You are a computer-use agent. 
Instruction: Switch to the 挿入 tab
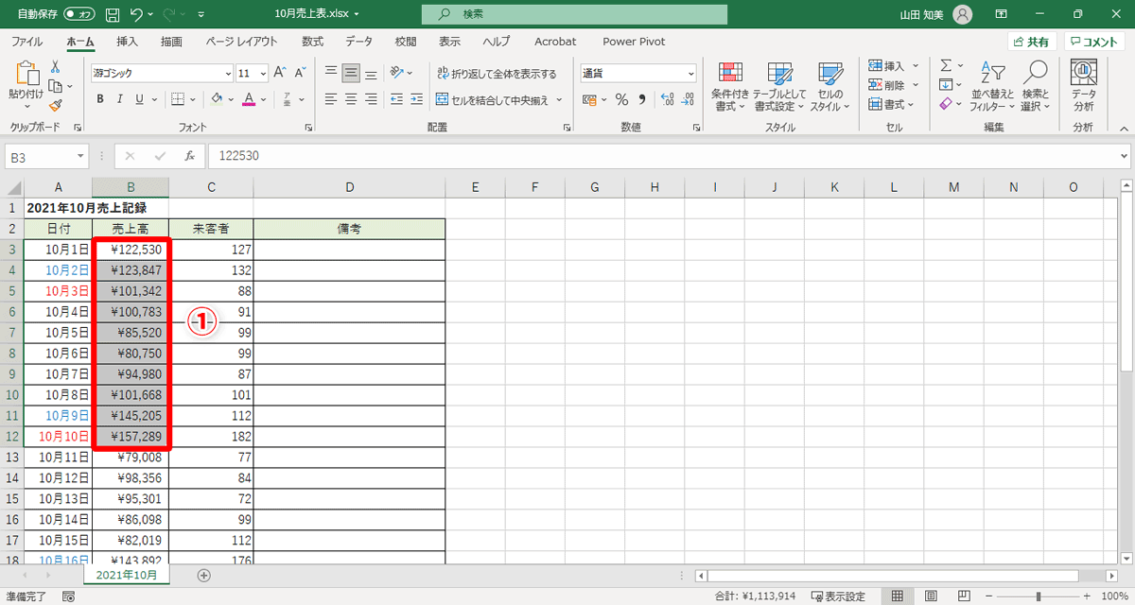click(x=127, y=42)
